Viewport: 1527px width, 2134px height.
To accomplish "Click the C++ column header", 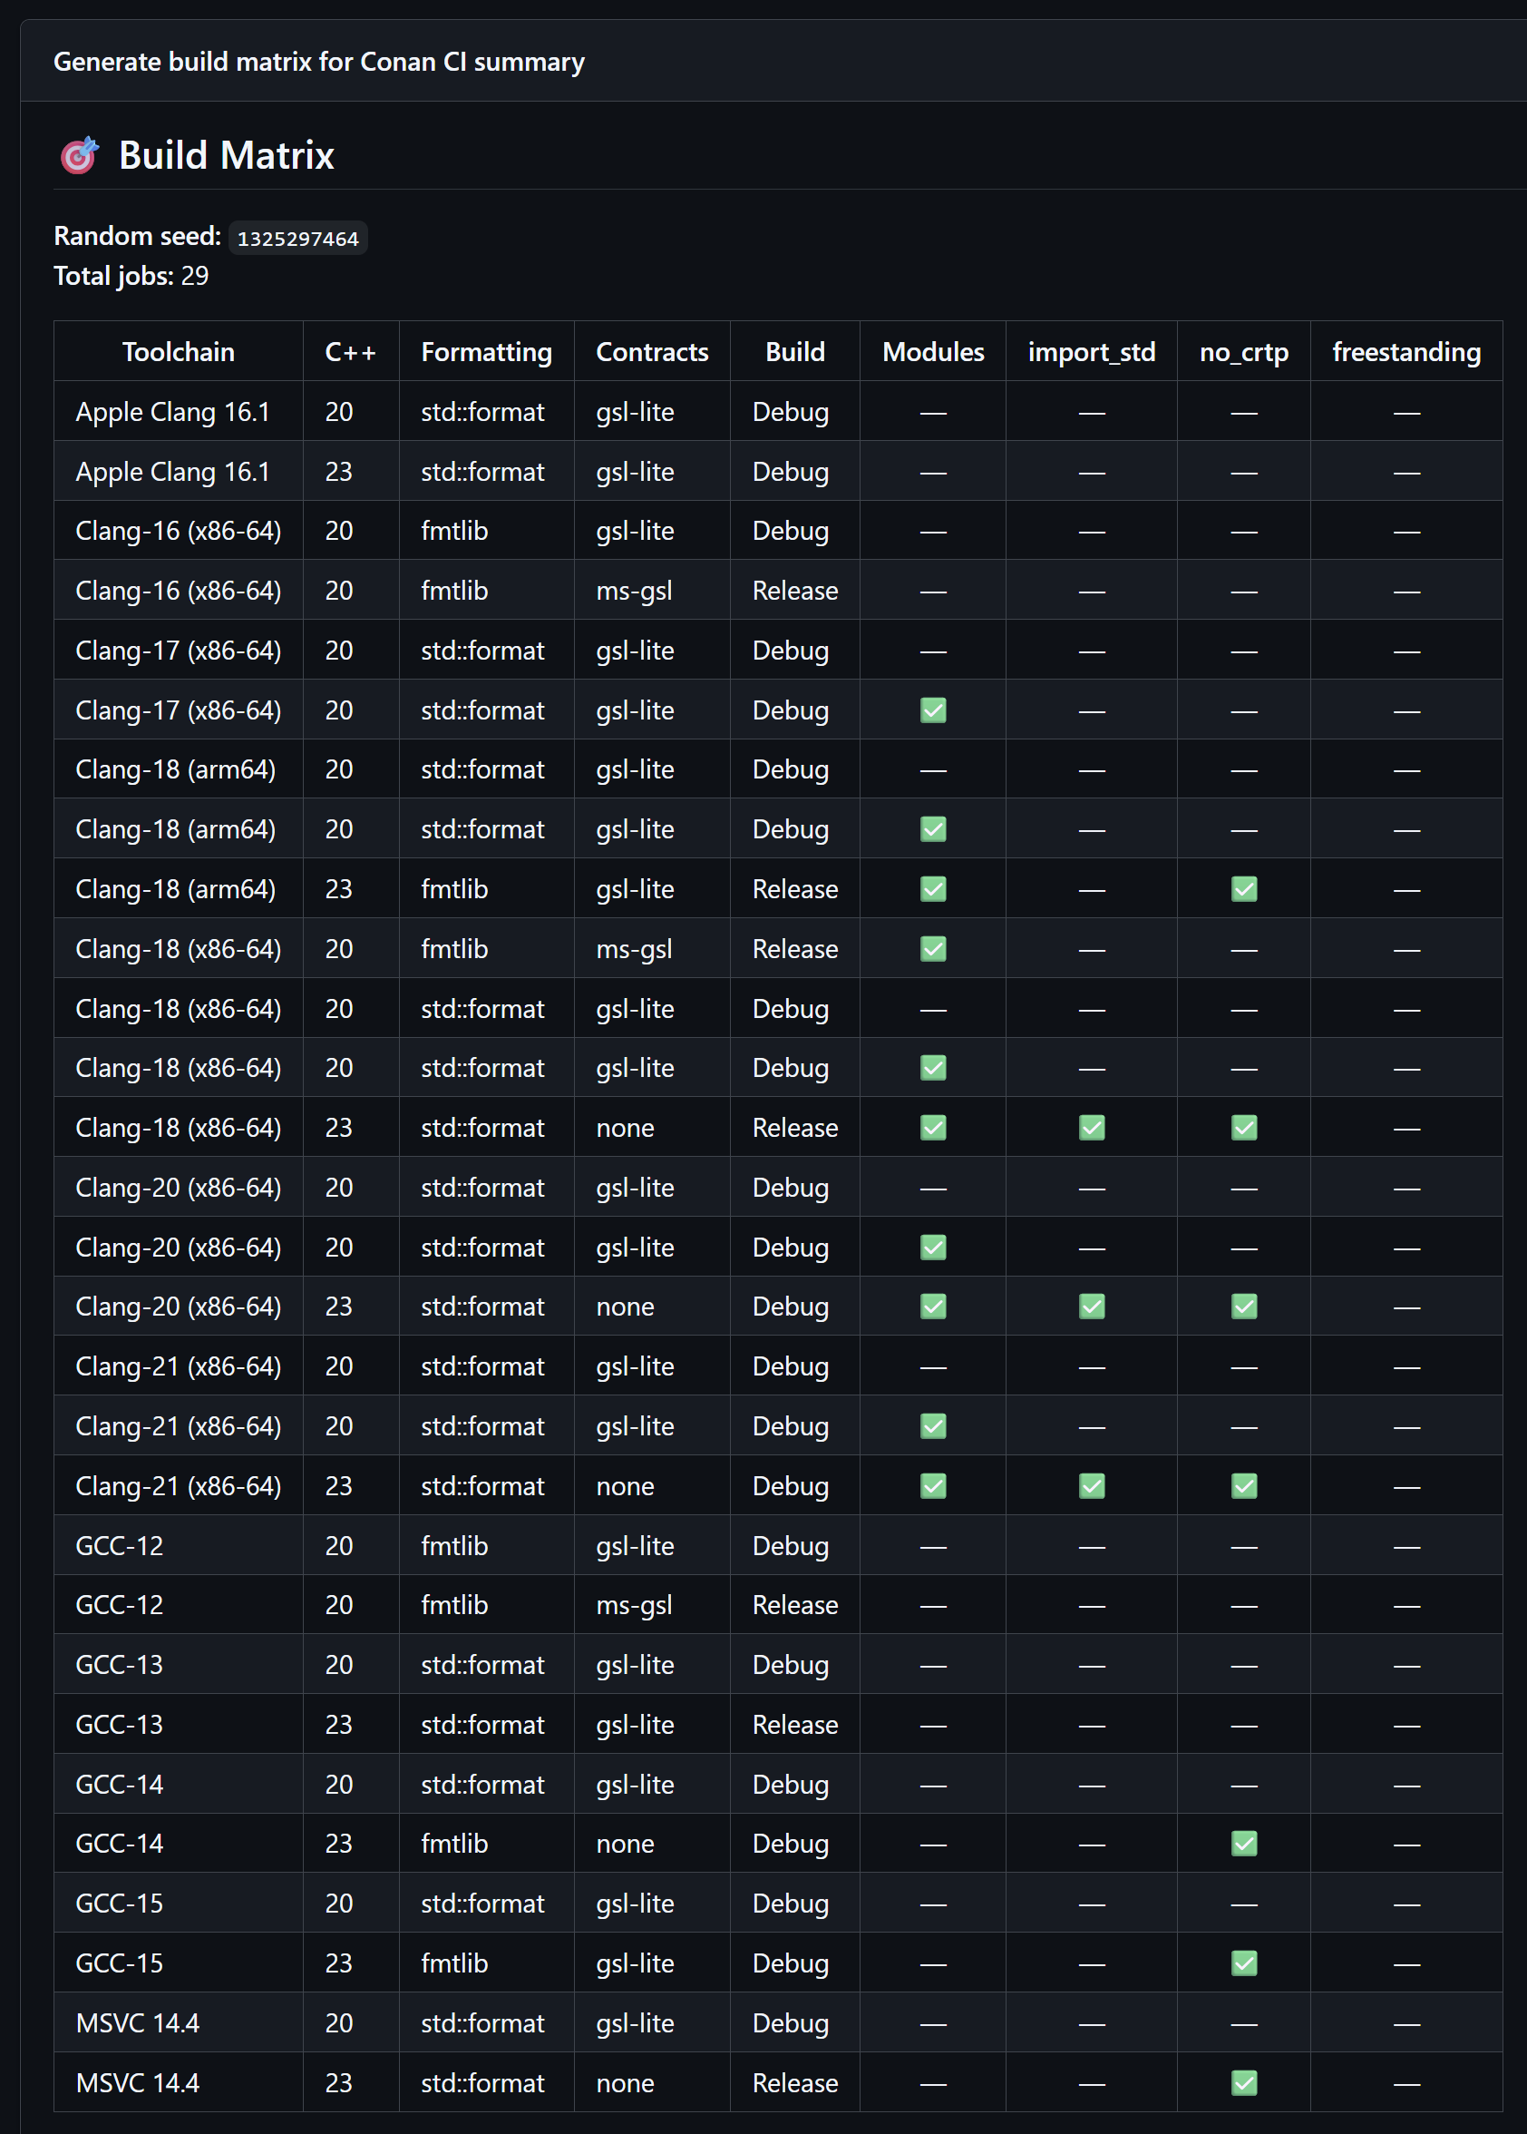I will click(x=351, y=352).
